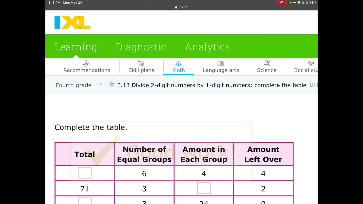Screen dimensions: 363x204
Task: Click the Recommendations signpost icon
Action: (87, 63)
